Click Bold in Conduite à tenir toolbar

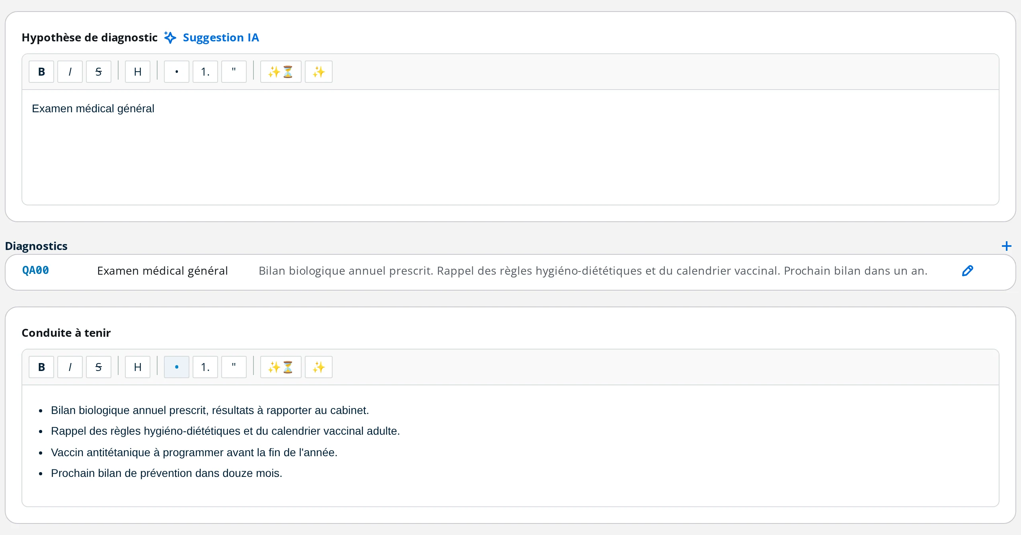point(41,367)
